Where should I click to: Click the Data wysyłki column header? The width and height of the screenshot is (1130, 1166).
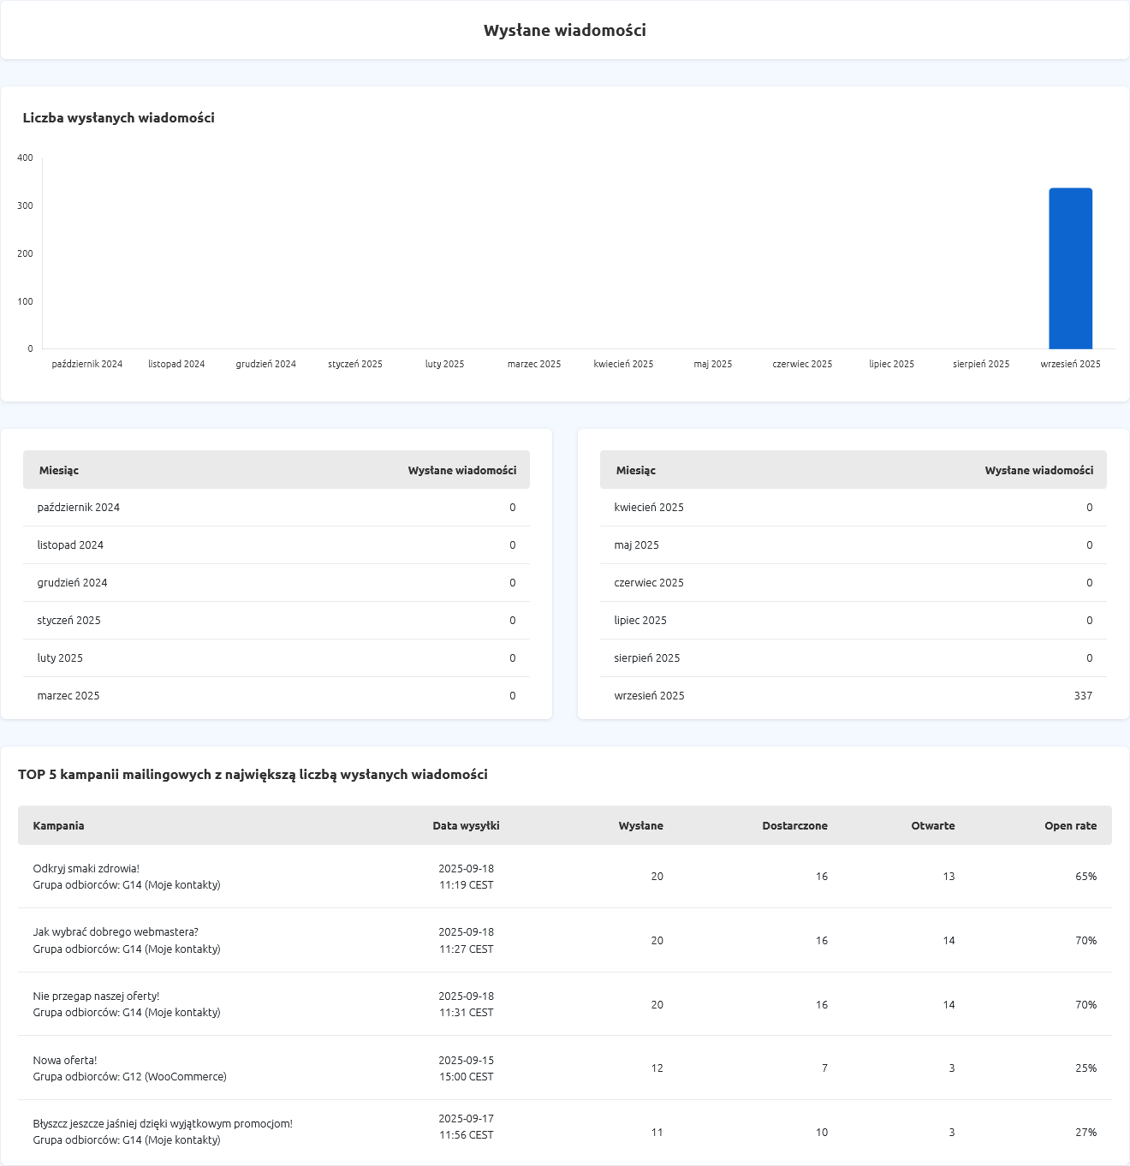[466, 826]
